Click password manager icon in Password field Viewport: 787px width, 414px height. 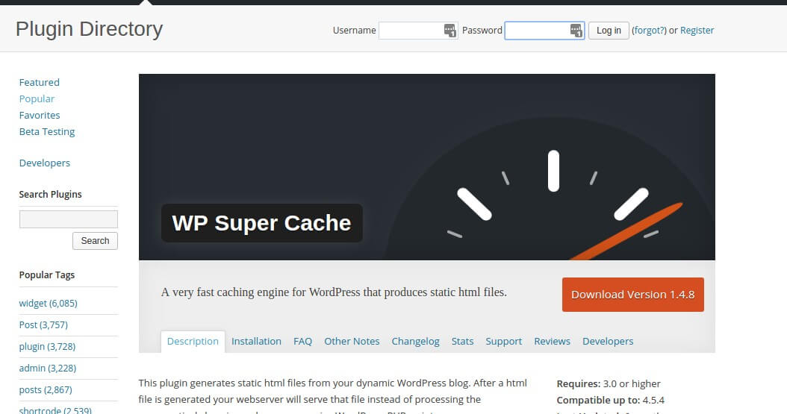tap(576, 31)
